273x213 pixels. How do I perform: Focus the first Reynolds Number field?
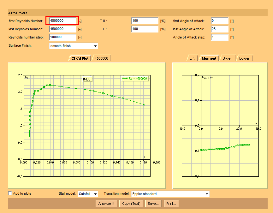(62, 21)
